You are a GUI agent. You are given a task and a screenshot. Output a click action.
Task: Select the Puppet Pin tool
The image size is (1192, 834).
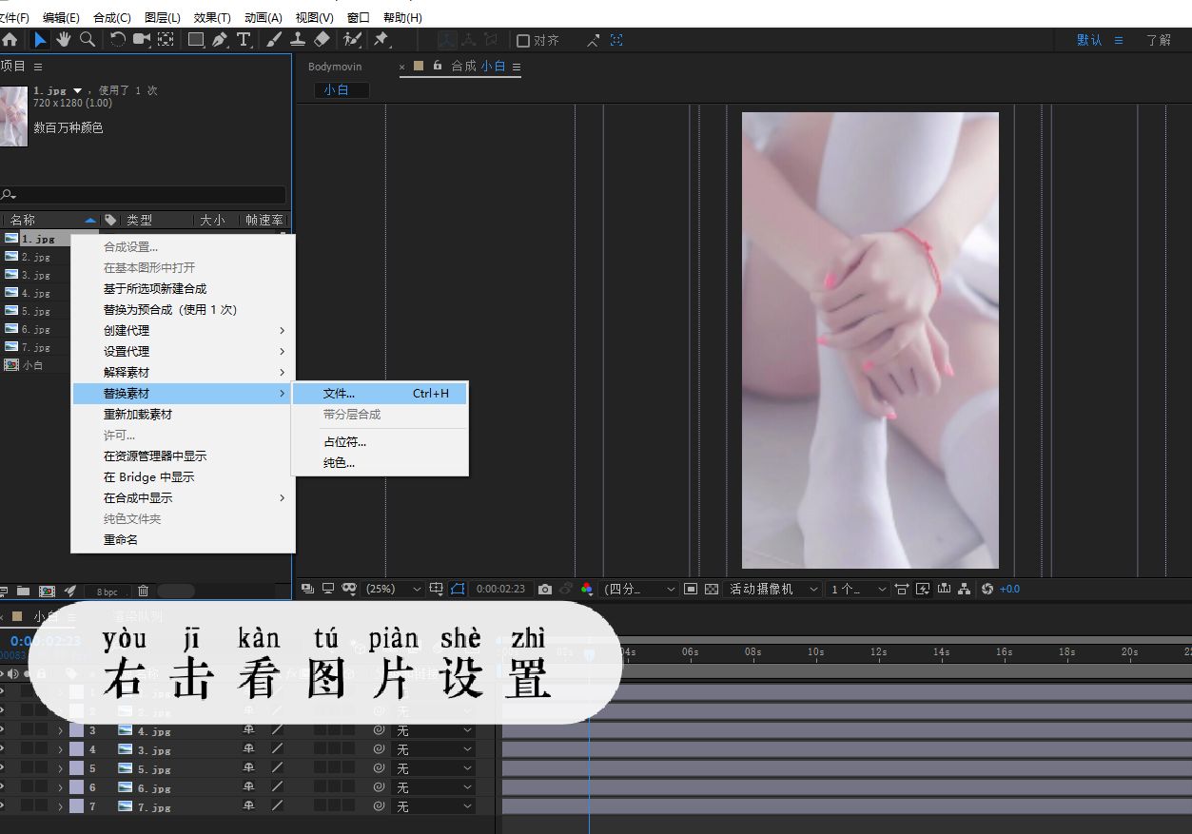click(381, 40)
